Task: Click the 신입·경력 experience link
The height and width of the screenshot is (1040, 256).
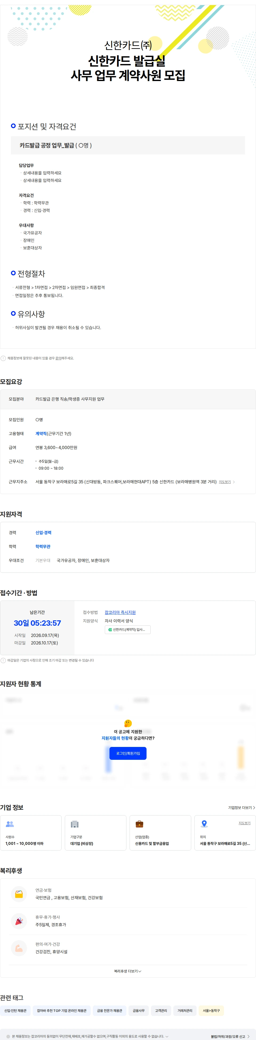Action: pyautogui.click(x=43, y=533)
